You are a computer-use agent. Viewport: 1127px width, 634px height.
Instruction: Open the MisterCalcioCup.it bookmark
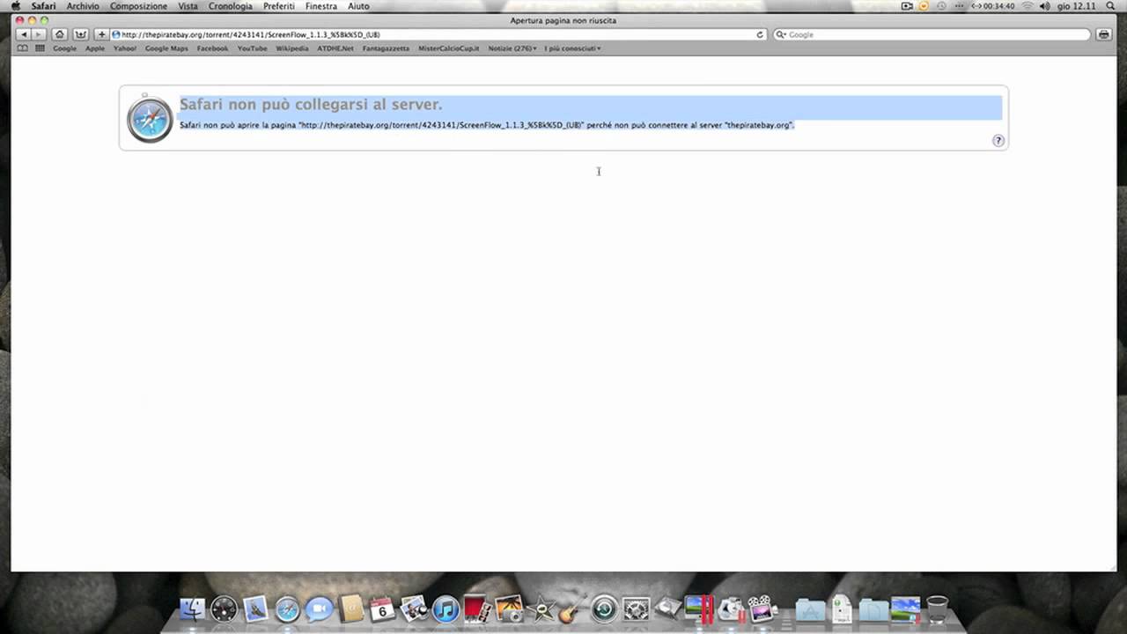pos(449,48)
